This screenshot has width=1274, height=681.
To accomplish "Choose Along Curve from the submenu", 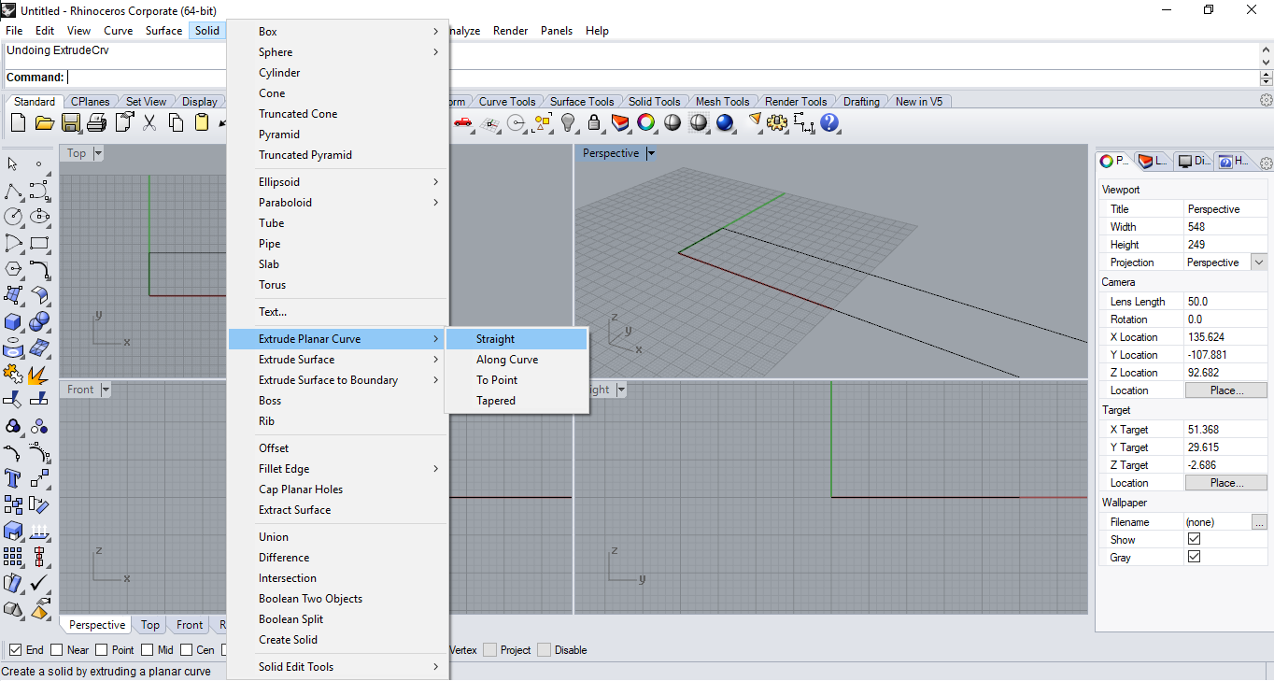I will tap(507, 360).
